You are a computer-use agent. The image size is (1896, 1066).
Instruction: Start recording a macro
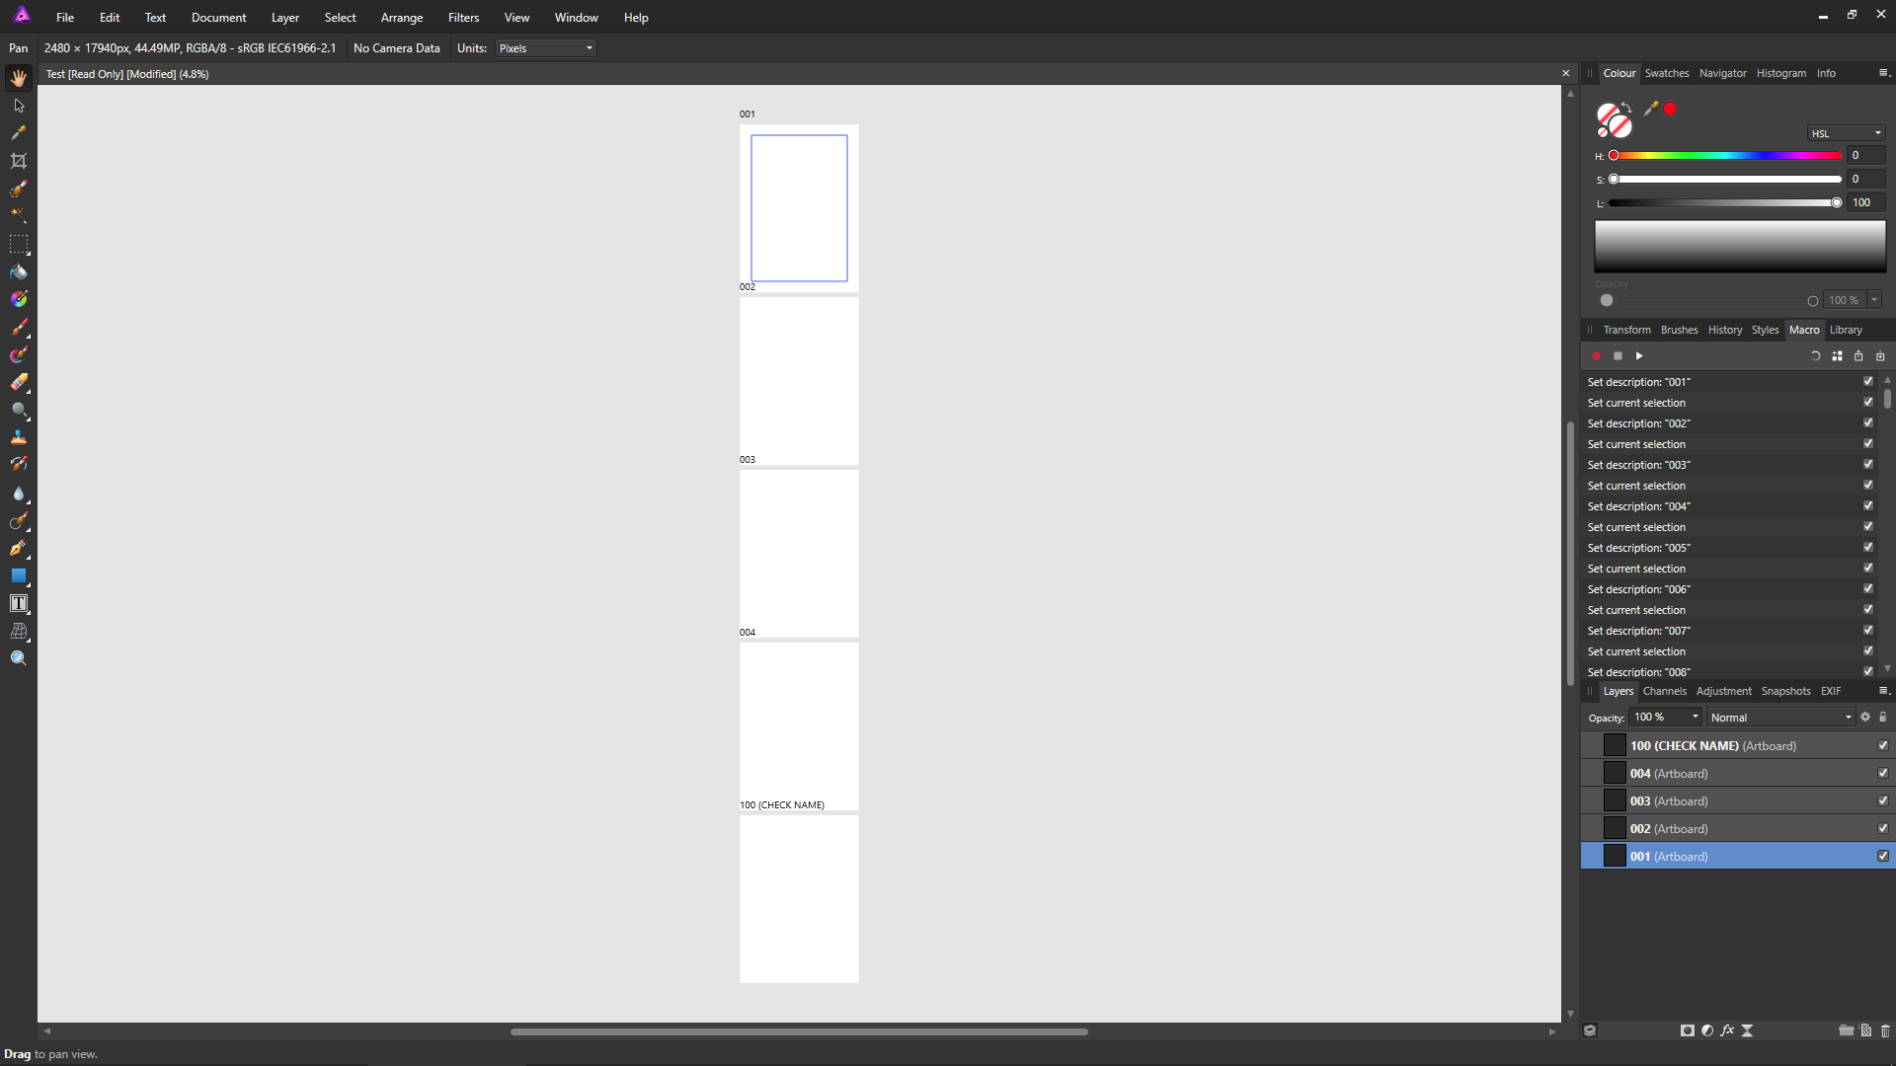[1596, 356]
